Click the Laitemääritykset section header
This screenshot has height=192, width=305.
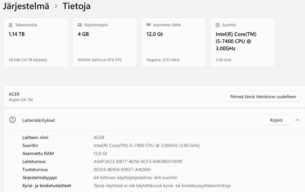pyautogui.click(x=39, y=120)
